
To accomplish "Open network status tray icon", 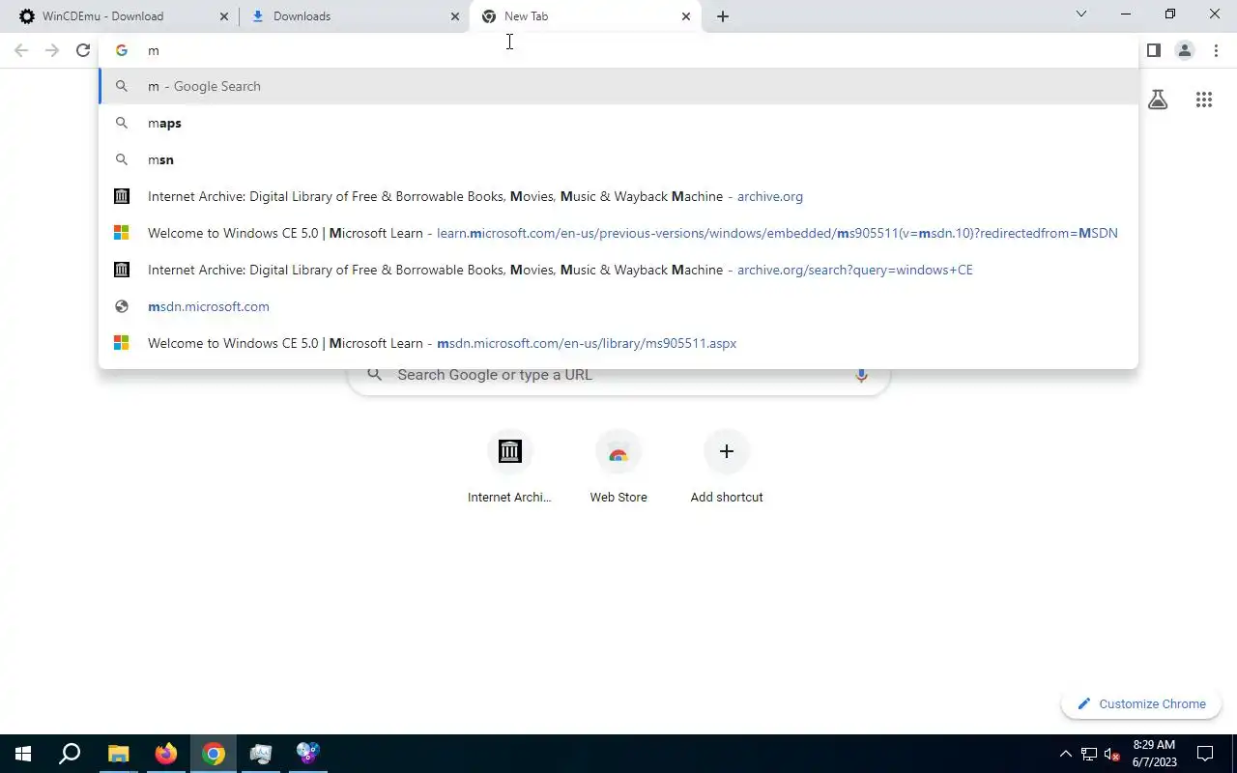I will click(x=1089, y=754).
